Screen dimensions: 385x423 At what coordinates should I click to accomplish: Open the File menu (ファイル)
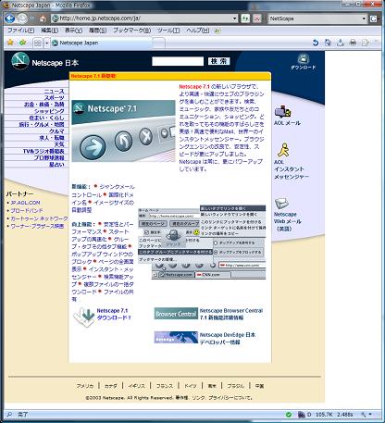(x=20, y=31)
